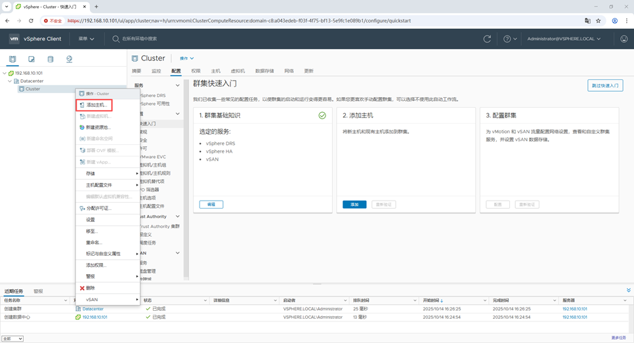634x343 pixels.
Task: Collapse the 192.168.10.101 vCenter tree node
Action: [x=5, y=73]
